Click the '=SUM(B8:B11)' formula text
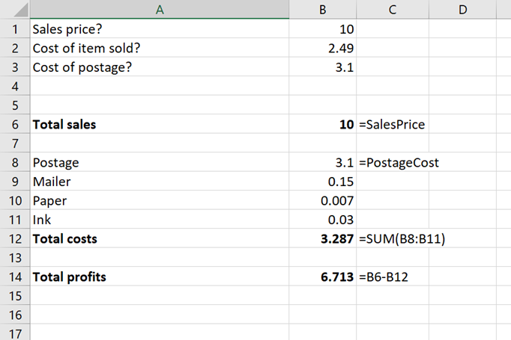This screenshot has width=511, height=340. 402,239
